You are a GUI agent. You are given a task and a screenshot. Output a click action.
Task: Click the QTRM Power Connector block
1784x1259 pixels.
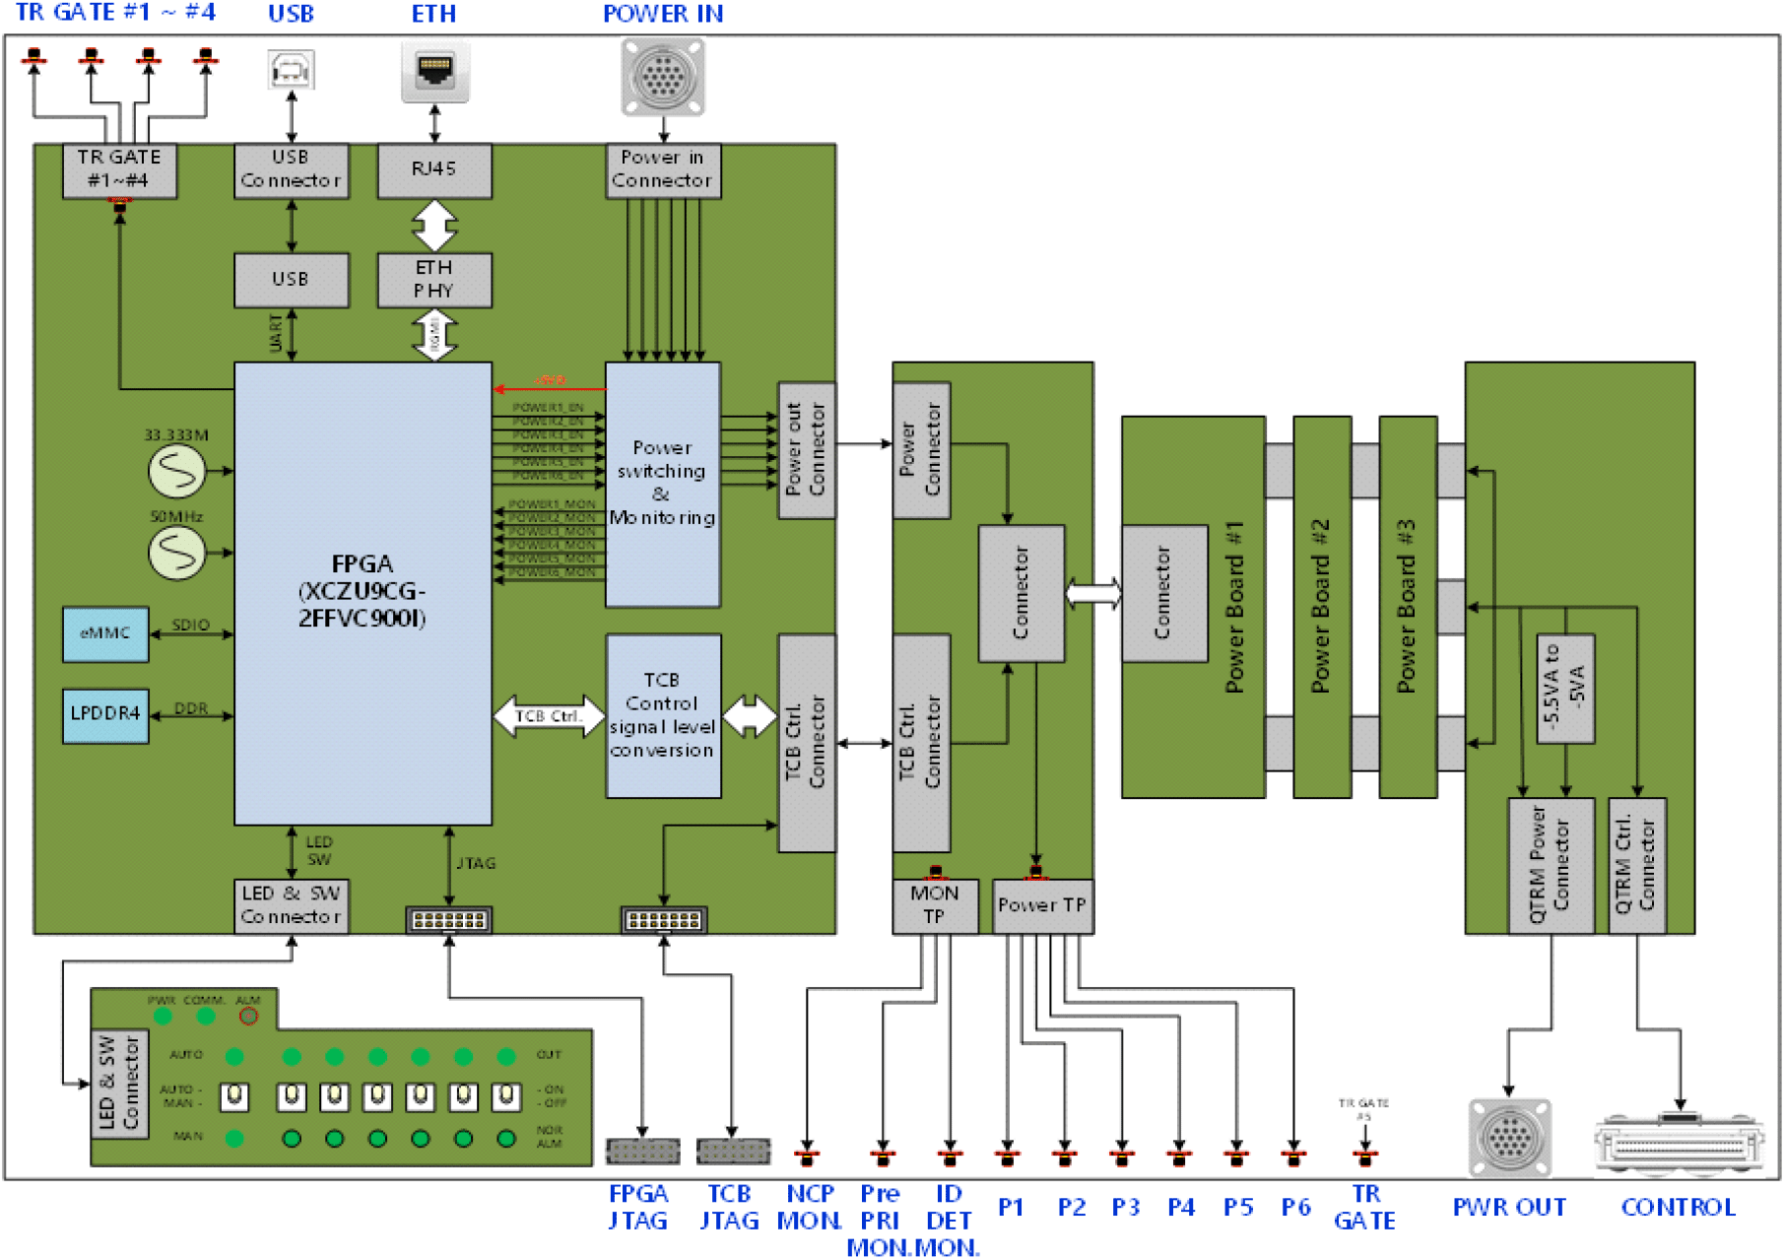pyautogui.click(x=1552, y=866)
